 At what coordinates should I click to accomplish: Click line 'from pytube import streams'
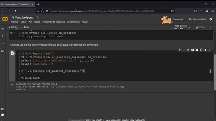(42, 36)
